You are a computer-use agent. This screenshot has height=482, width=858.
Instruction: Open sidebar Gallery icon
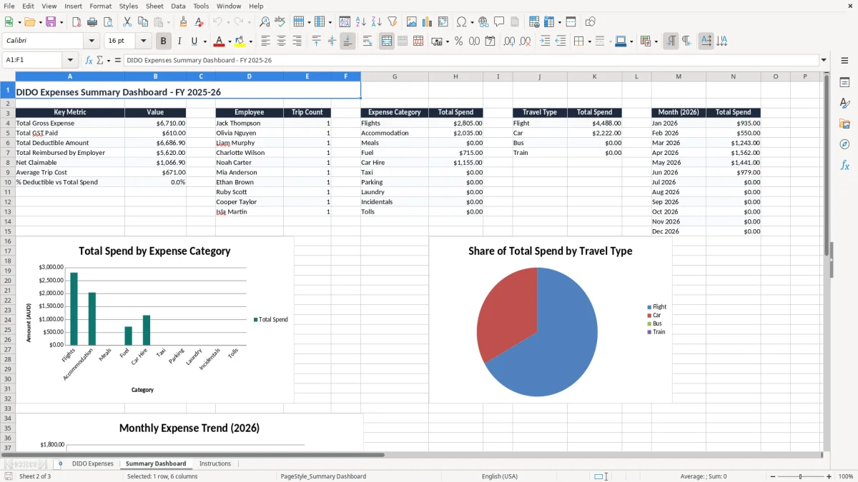pos(844,124)
